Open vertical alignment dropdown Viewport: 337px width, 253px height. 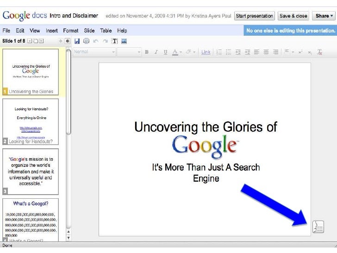(289, 52)
